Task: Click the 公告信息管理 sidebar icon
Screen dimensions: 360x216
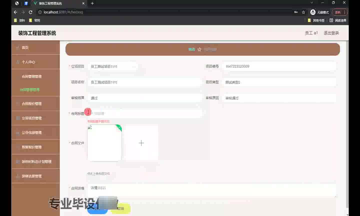Action: click(18, 132)
